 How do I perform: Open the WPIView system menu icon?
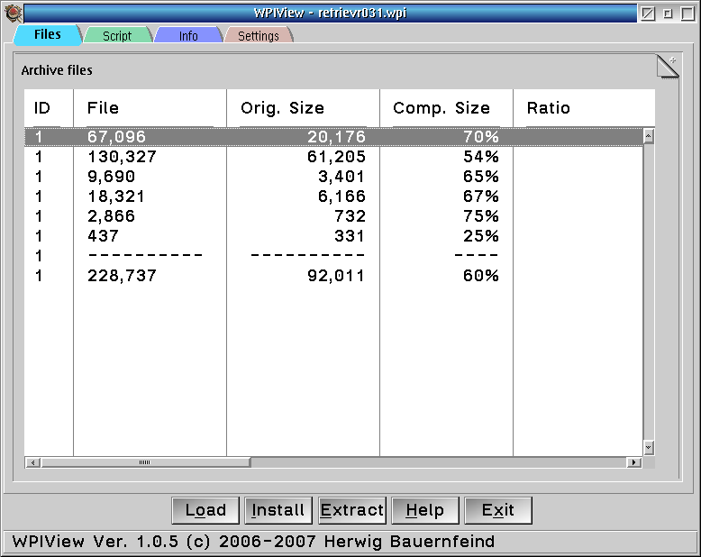click(13, 13)
